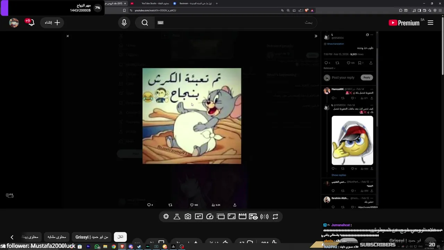
Task: Collapse the tweet sidebar with double chevron
Action: point(316,36)
